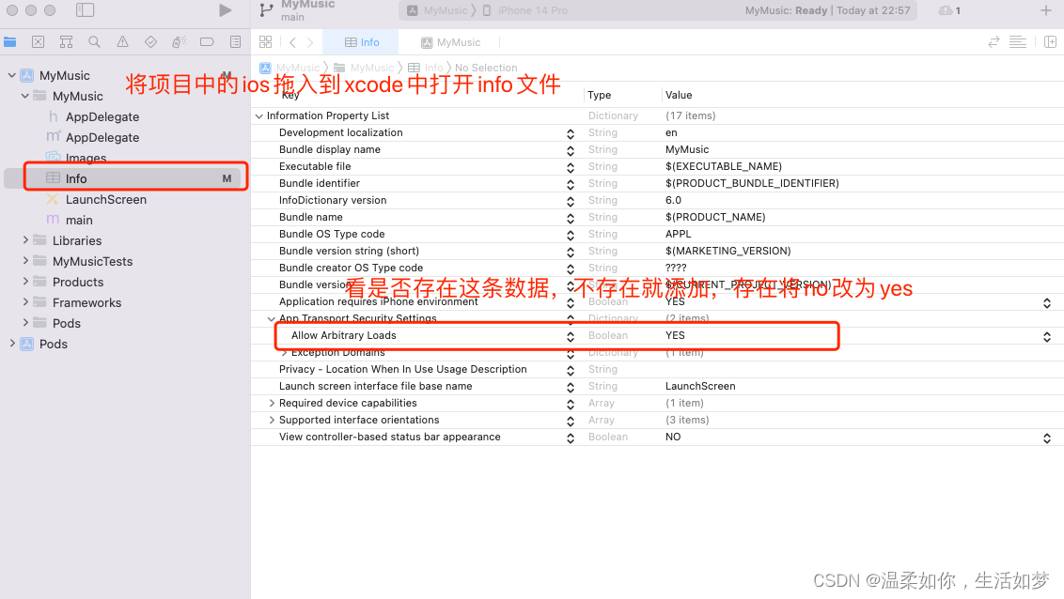Click the LaunchScreen value cell
The width and height of the screenshot is (1064, 599).
click(699, 386)
